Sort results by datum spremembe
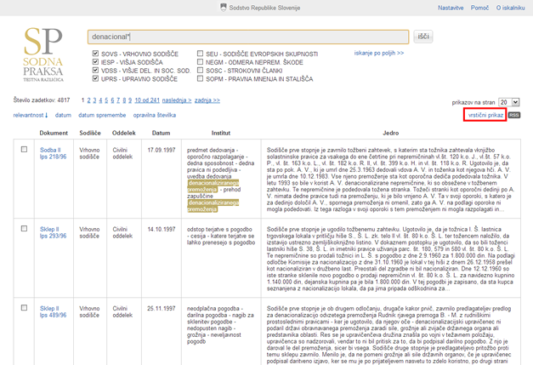The width and height of the screenshot is (533, 365). click(102, 115)
